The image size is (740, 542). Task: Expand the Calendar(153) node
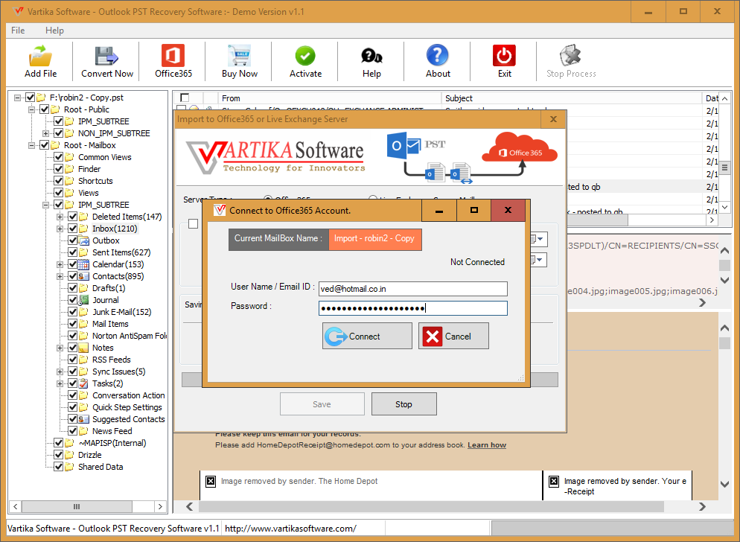(x=60, y=264)
